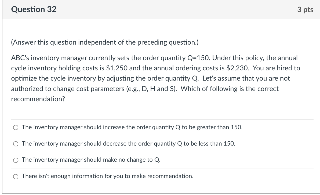Image resolution: width=320 pixels, height=195 pixels.
Task: Pick the 'isn't enough information' radio button
Action: pos(16,176)
